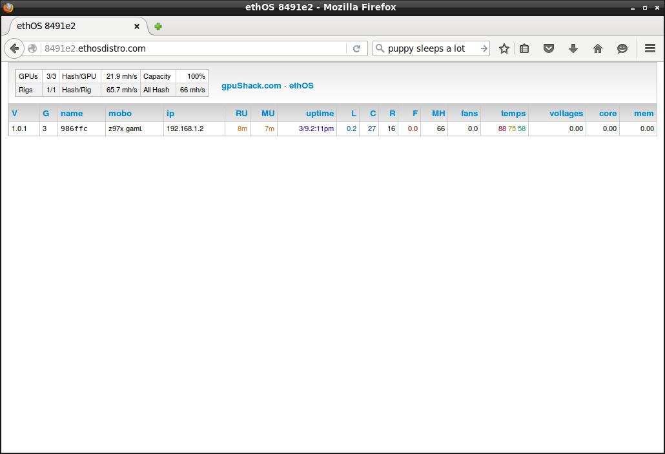Open the gpuShack.com link
This screenshot has width=665, height=454.
[251, 86]
